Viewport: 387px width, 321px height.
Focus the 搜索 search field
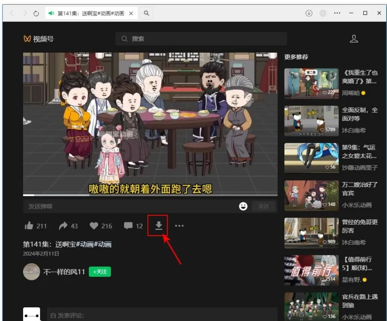coord(201,39)
